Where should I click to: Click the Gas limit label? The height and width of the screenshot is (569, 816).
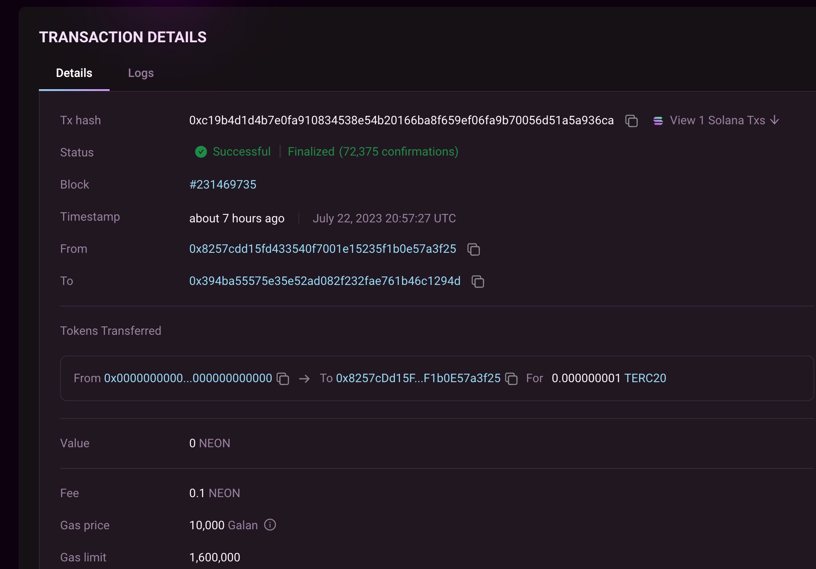83,558
